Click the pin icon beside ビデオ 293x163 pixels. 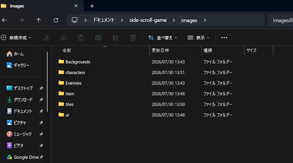click(x=41, y=145)
